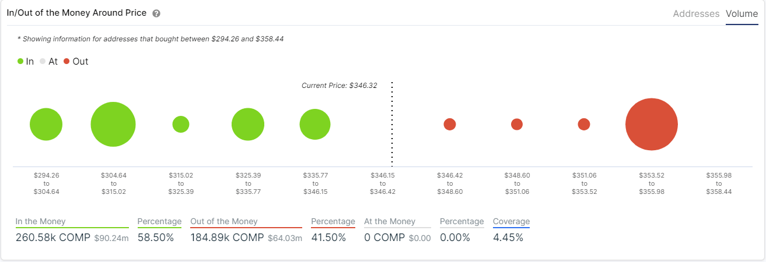766x262 pixels.
Task: Click the small red bubble at $346.42–$348.60
Action: [x=450, y=124]
